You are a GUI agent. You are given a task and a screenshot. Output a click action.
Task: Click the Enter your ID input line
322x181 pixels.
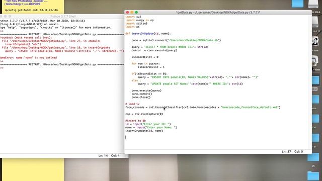(148, 124)
